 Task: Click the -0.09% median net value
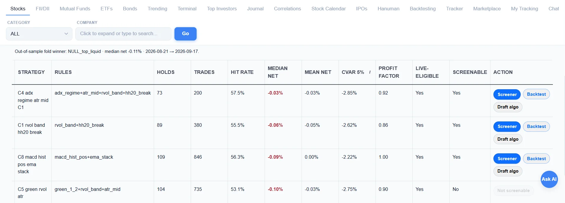tap(275, 157)
